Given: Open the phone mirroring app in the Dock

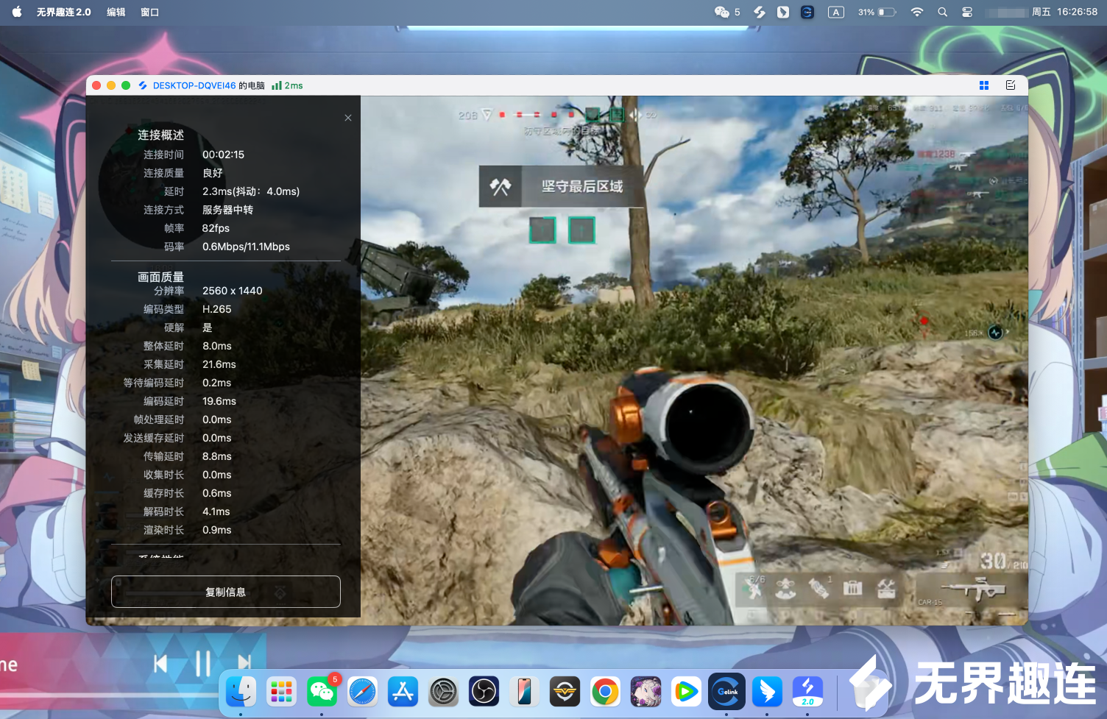Looking at the screenshot, I should click(525, 692).
